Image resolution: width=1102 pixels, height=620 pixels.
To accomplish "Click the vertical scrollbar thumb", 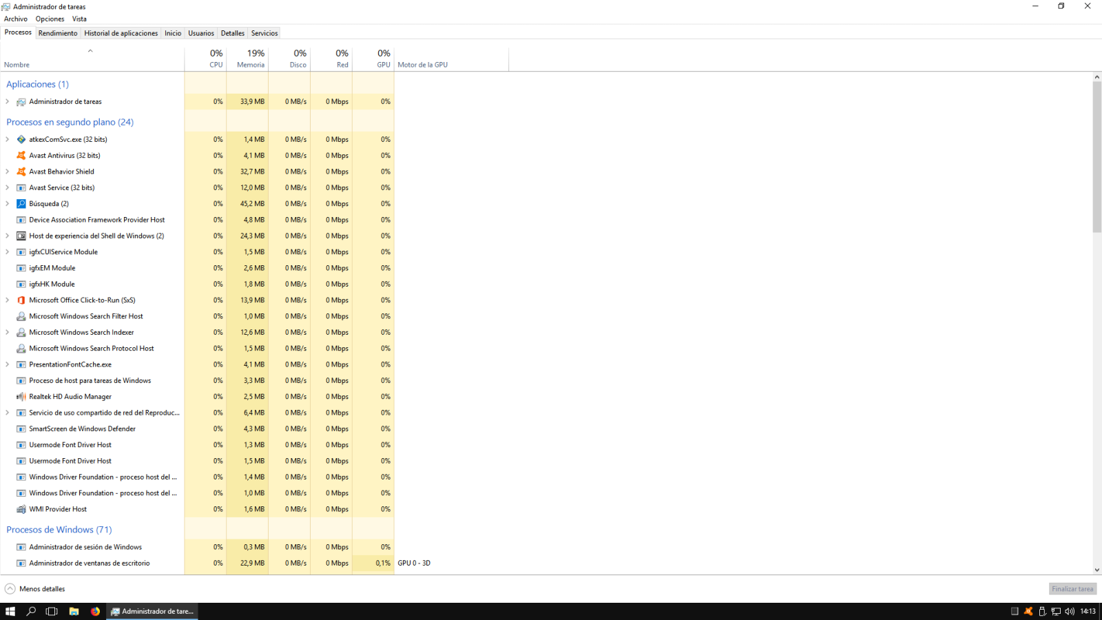I will 1096,157.
